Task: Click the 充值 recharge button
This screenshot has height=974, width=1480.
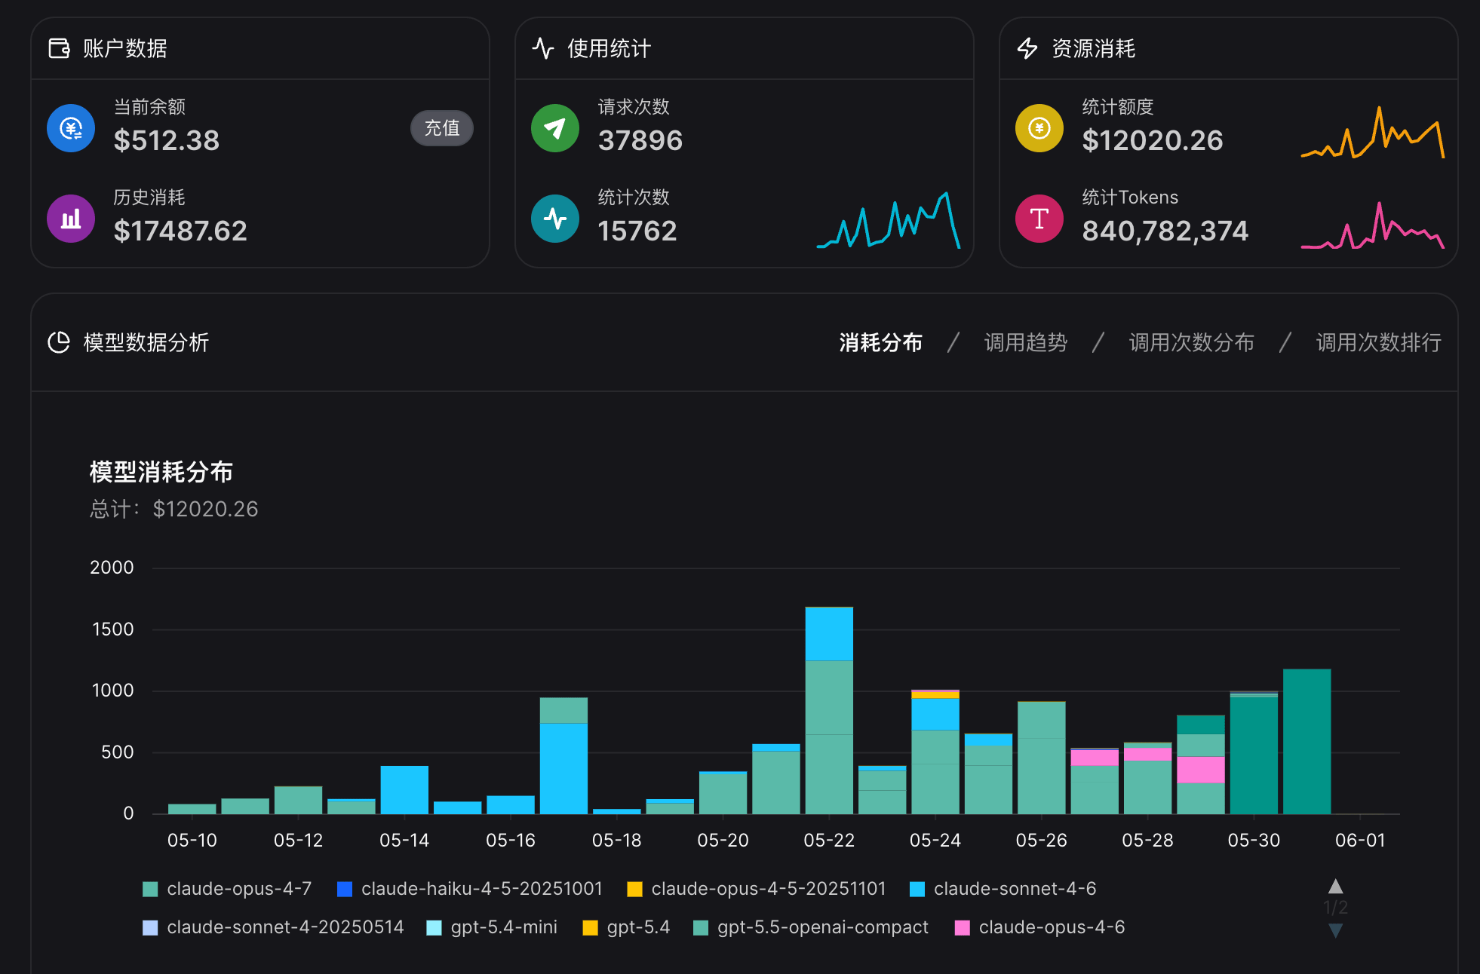Action: [442, 128]
